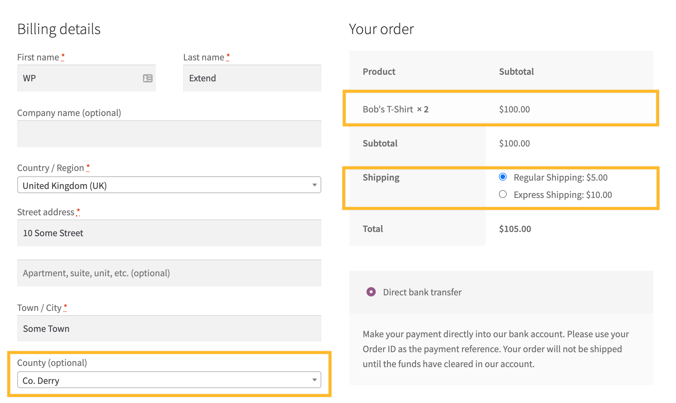Click the Apartment, suite, unit field

point(169,273)
